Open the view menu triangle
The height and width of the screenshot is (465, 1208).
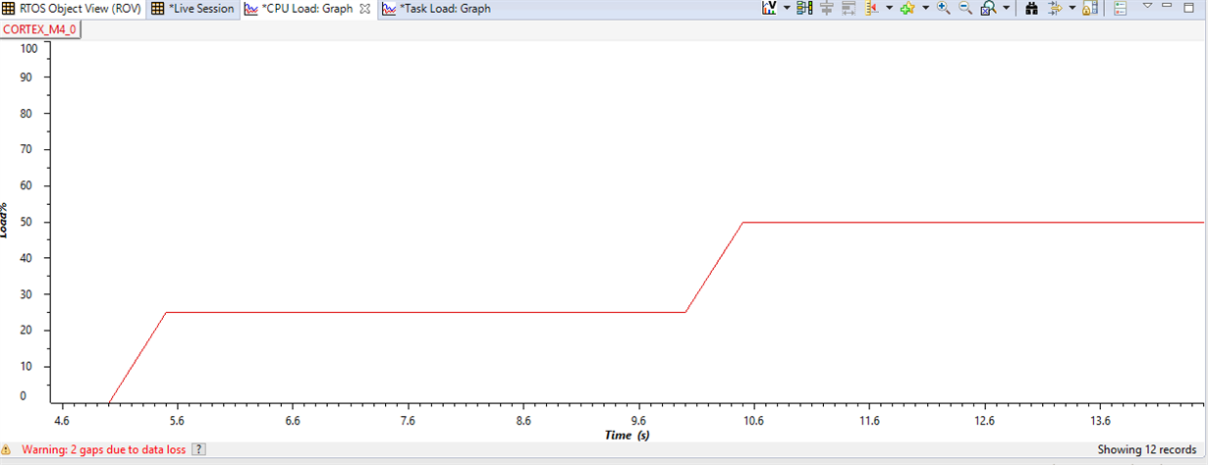1147,6
